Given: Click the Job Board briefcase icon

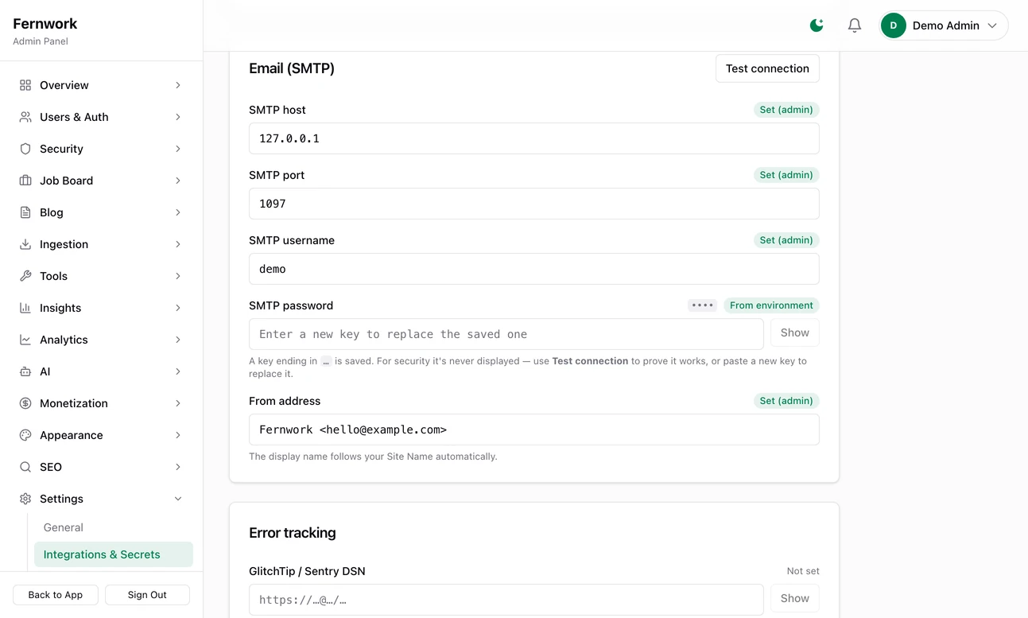Looking at the screenshot, I should pyautogui.click(x=25, y=181).
